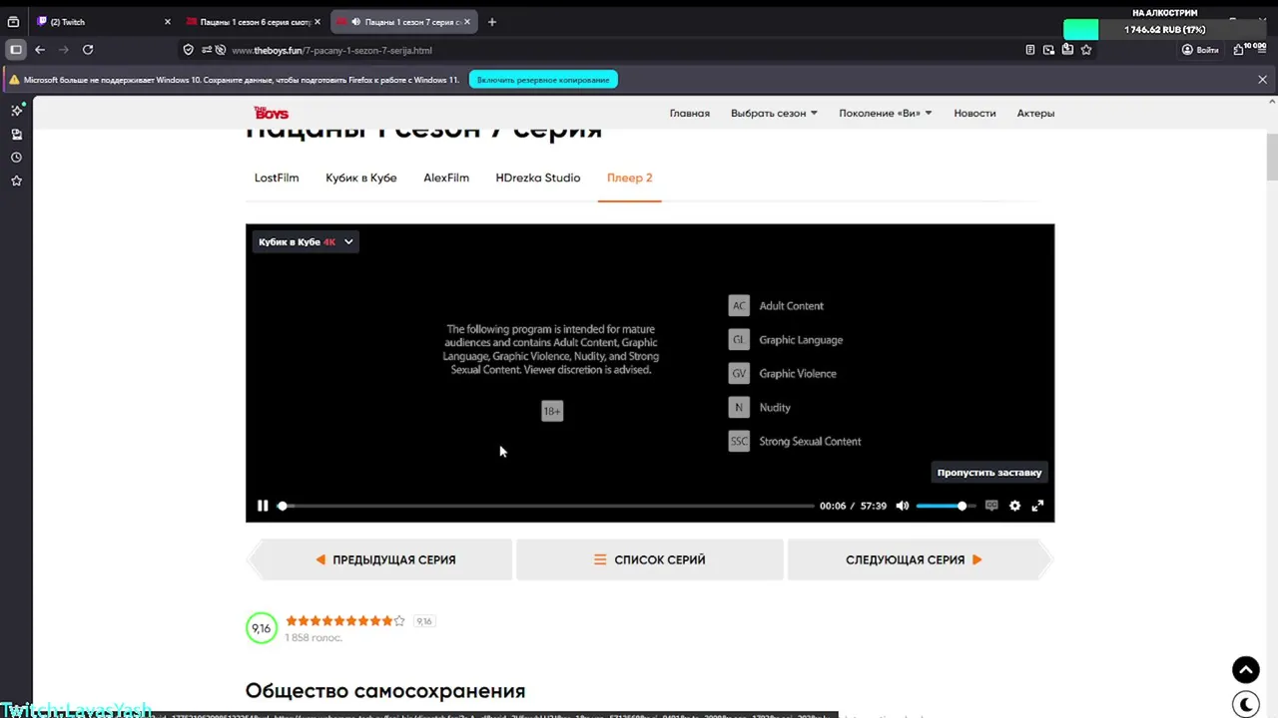
Task: Switch to the LostFilm player tab
Action: [277, 178]
